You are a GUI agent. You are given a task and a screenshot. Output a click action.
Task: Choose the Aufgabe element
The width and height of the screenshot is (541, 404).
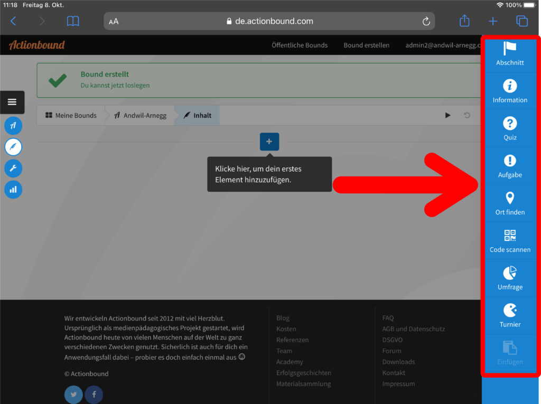coord(510,166)
